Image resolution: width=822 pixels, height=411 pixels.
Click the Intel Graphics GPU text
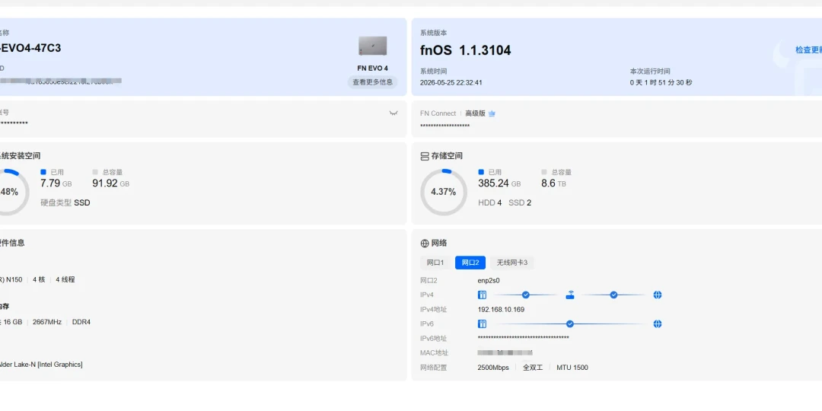tap(41, 365)
